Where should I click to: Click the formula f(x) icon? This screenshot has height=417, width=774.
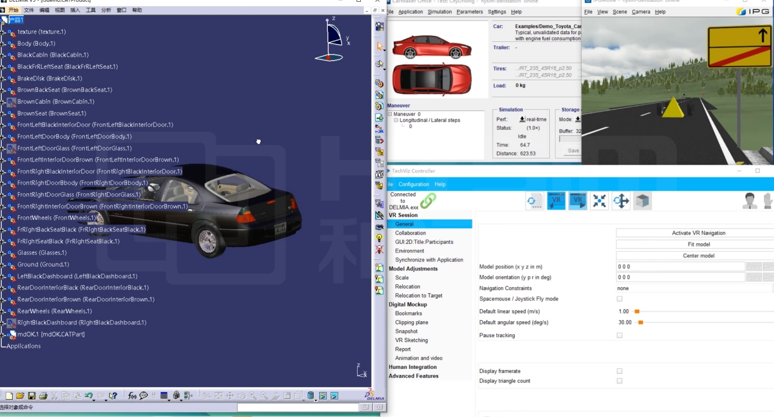[132, 396]
